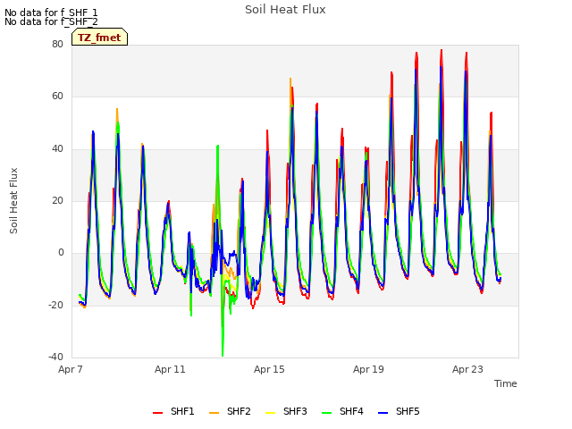Image resolution: width=572 pixels, height=429 pixels.
Task: Toggle the SHF1 series in the legend
Action: point(173,411)
